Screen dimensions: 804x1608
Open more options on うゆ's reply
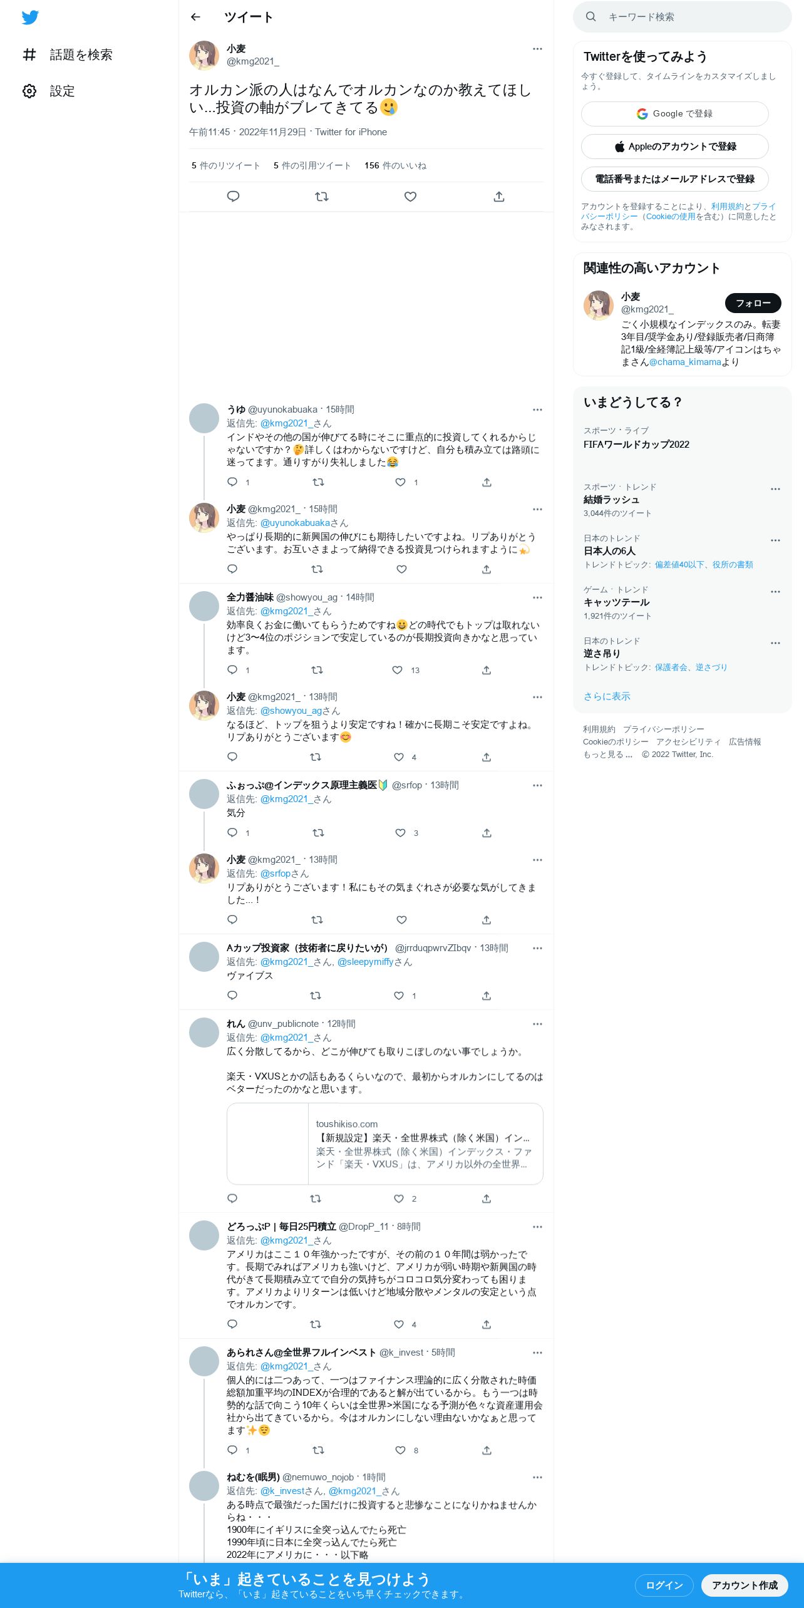coord(537,410)
